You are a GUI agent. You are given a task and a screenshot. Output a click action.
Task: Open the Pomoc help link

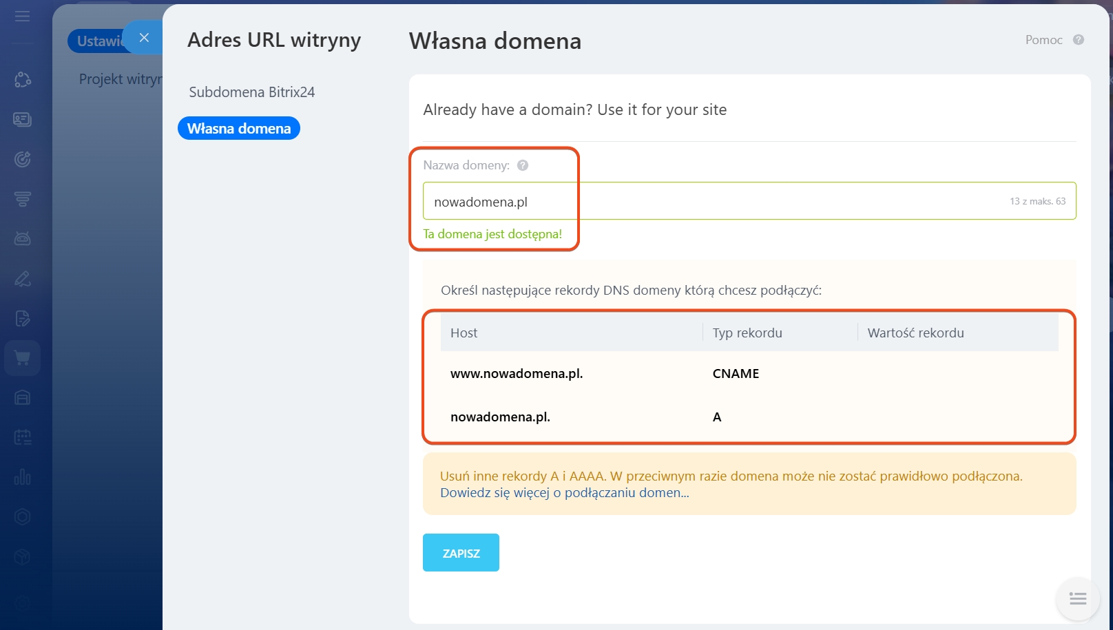1044,40
